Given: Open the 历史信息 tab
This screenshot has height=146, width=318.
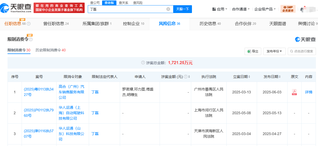Looking at the screenshot, I should (x=210, y=24).
